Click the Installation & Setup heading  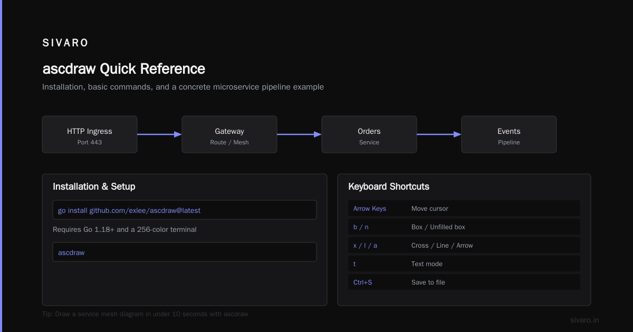(x=94, y=187)
